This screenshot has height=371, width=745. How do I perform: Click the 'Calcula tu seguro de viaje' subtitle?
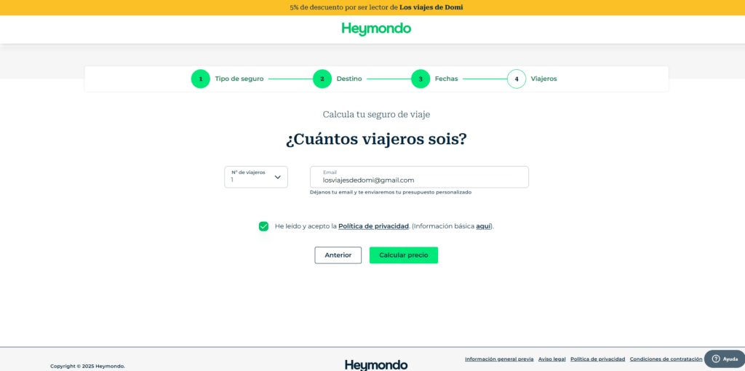(x=376, y=114)
